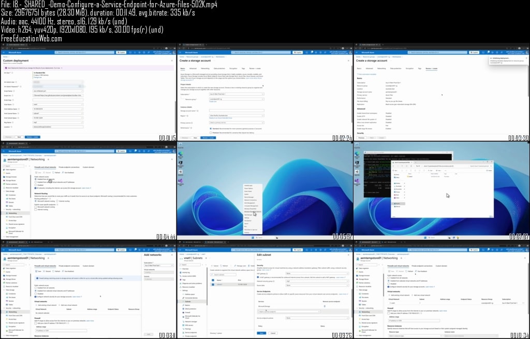Check publish Microsoft network routing endpoint box
This screenshot has height=339, width=530.
(x=36, y=207)
